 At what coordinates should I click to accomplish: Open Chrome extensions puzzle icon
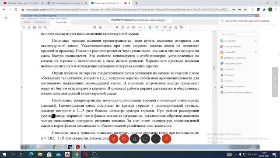coord(264,10)
